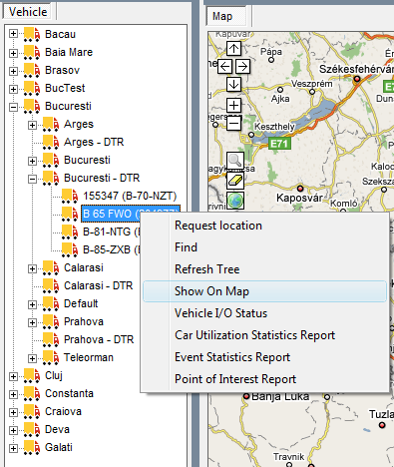Choose Request location from context menu
The image size is (394, 467).
pyautogui.click(x=264, y=226)
